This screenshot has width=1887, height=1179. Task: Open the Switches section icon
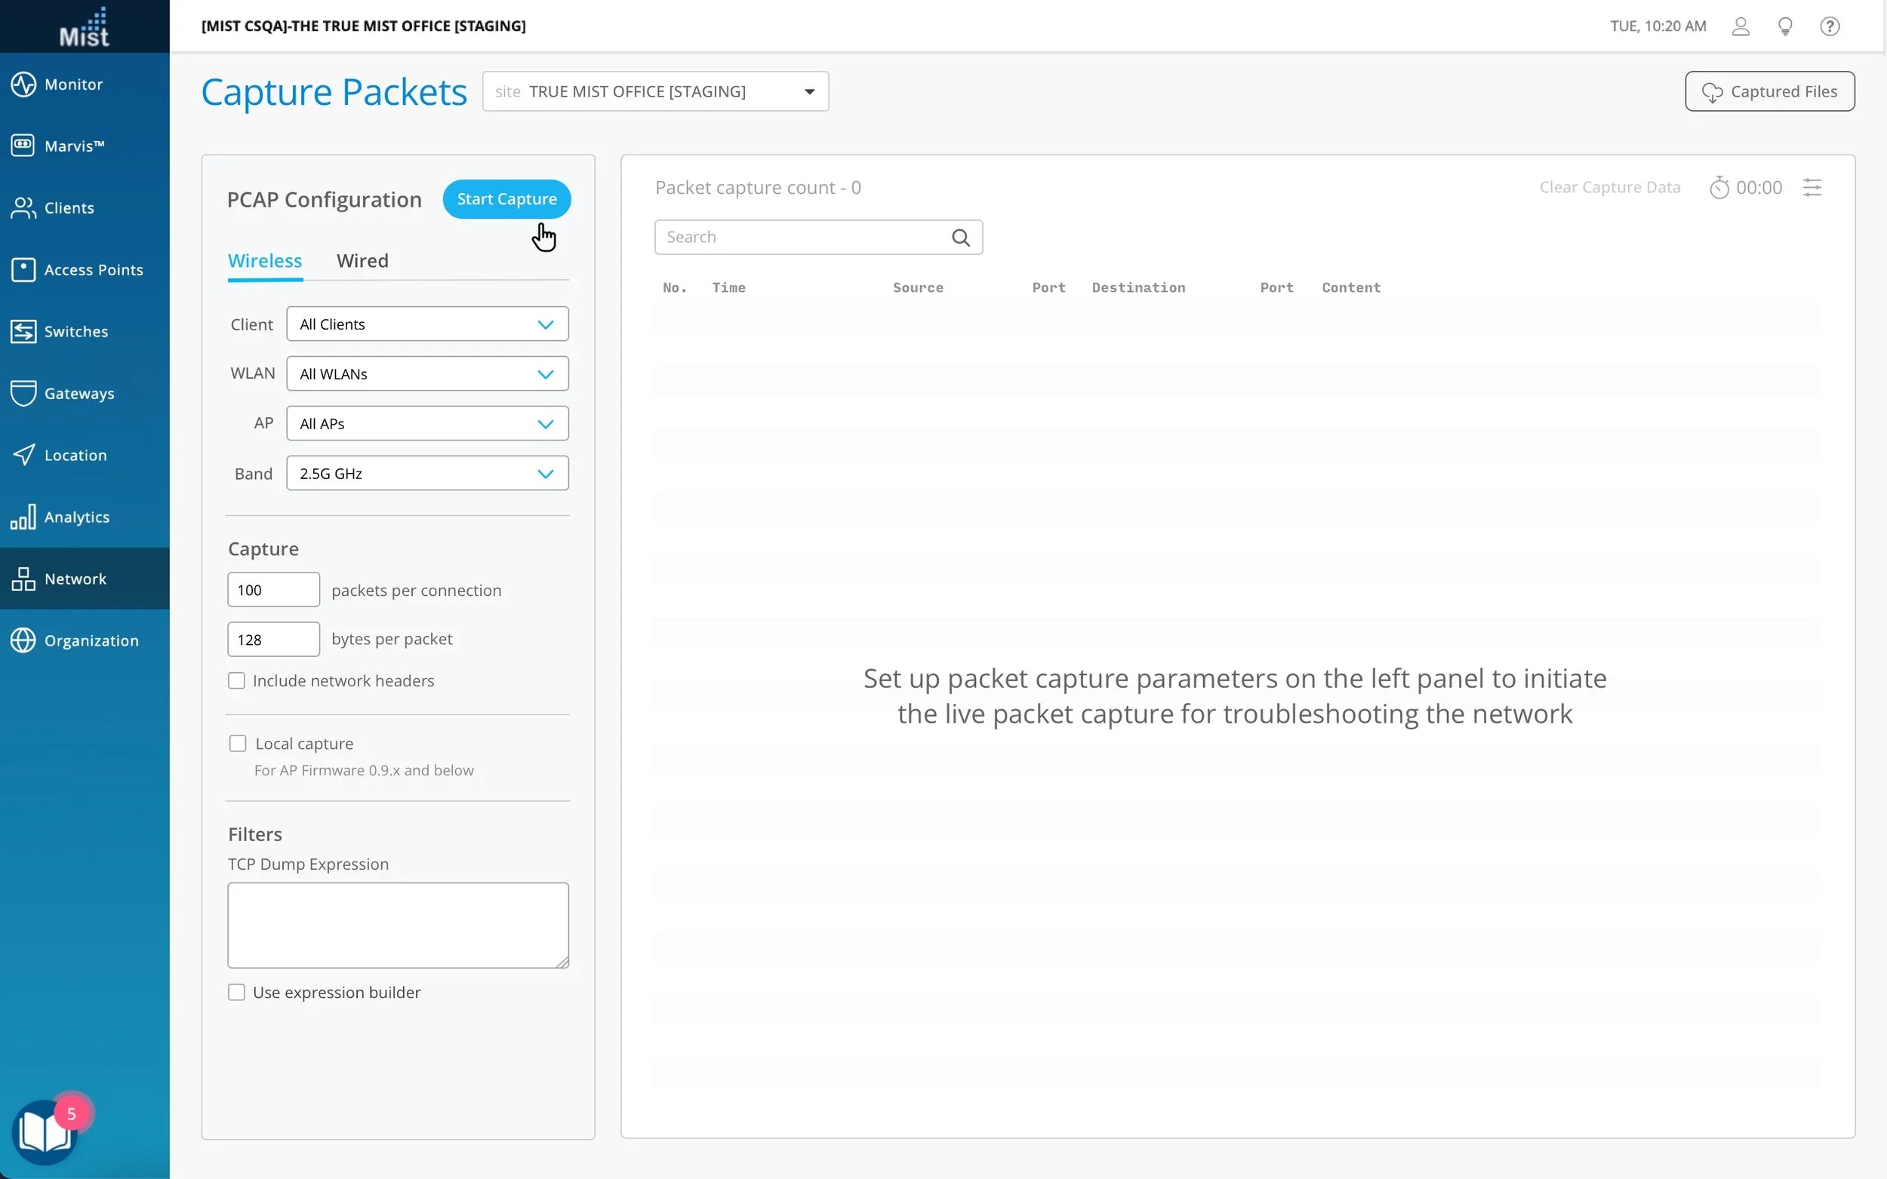click(23, 331)
